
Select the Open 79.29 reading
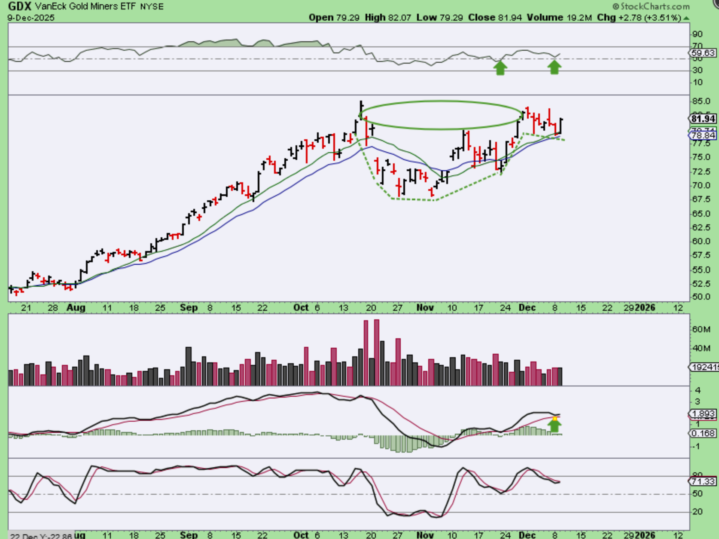334,18
